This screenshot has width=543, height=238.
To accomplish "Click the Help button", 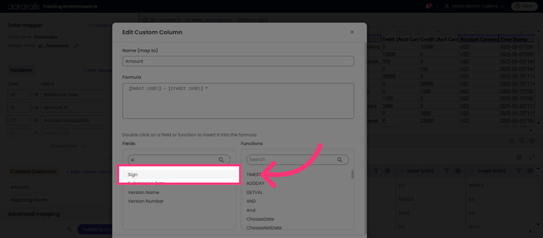I will tap(524, 6).
